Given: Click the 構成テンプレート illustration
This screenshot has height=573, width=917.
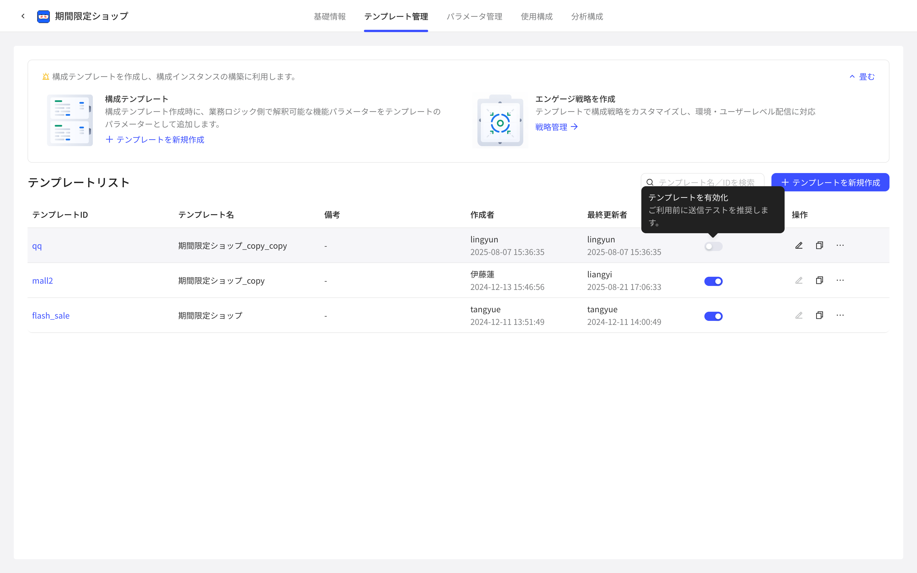Looking at the screenshot, I should click(x=70, y=120).
